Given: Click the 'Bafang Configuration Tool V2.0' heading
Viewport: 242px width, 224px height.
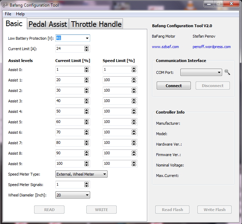Looking at the screenshot, I should (182, 26).
